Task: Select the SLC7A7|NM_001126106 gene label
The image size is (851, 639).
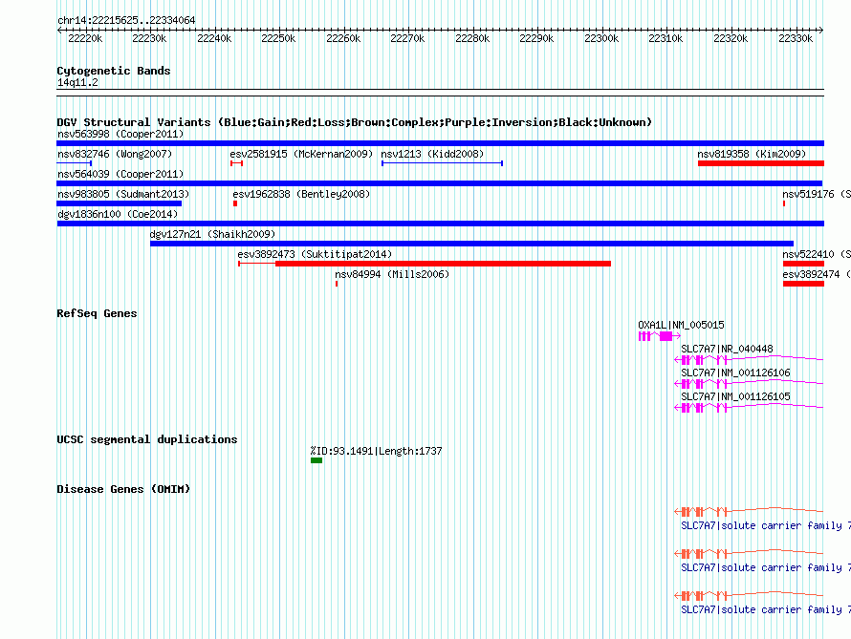Action: tap(735, 373)
